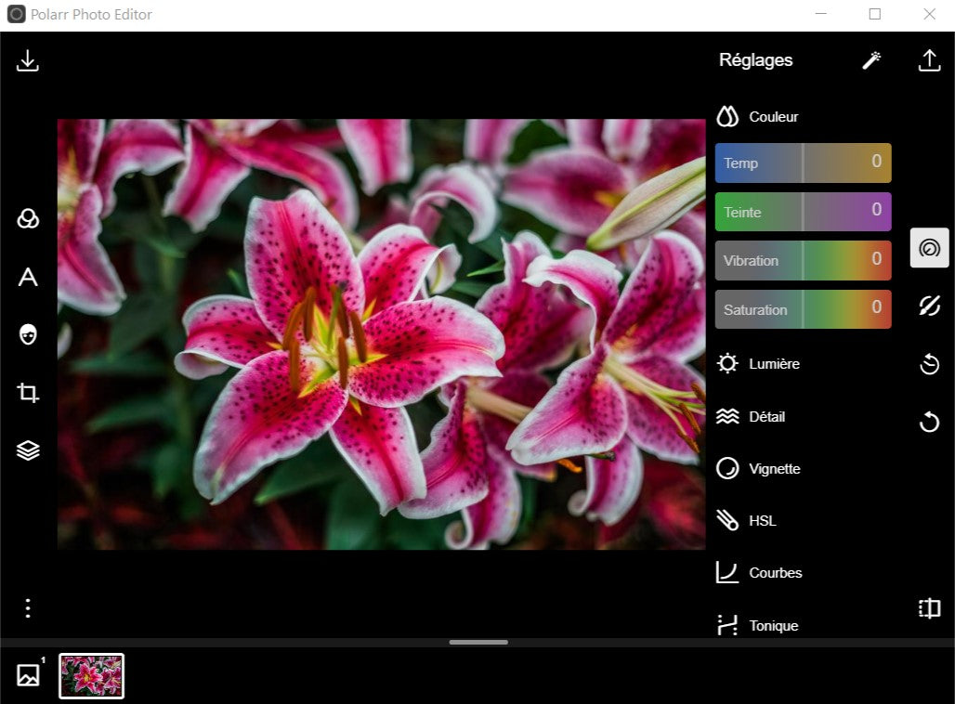
Task: Collapse the Couleur section
Action: pyautogui.click(x=773, y=117)
